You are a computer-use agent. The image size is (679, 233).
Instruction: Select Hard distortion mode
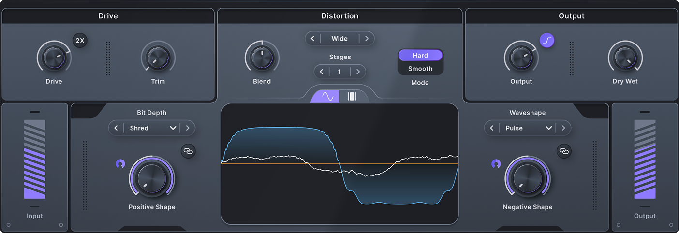(420, 56)
